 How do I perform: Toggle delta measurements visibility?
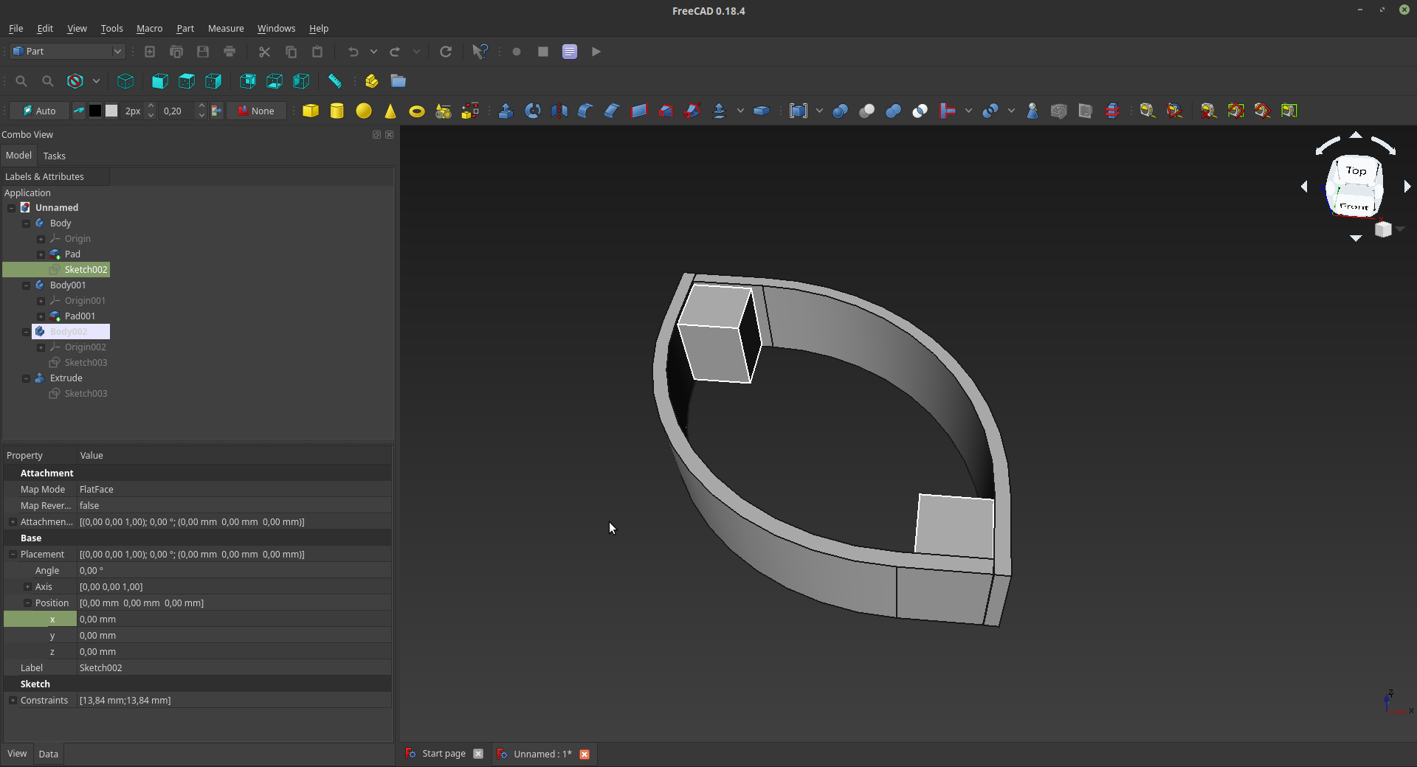pos(1289,111)
